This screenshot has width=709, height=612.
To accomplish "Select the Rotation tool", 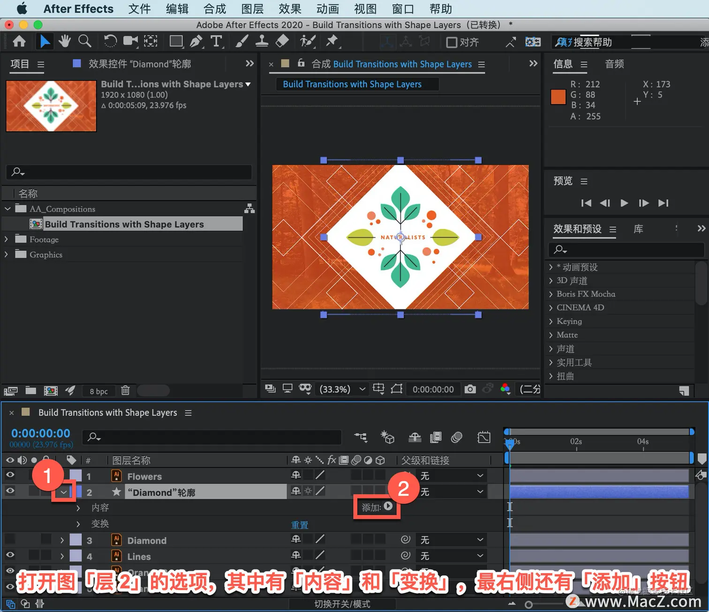I will [110, 42].
